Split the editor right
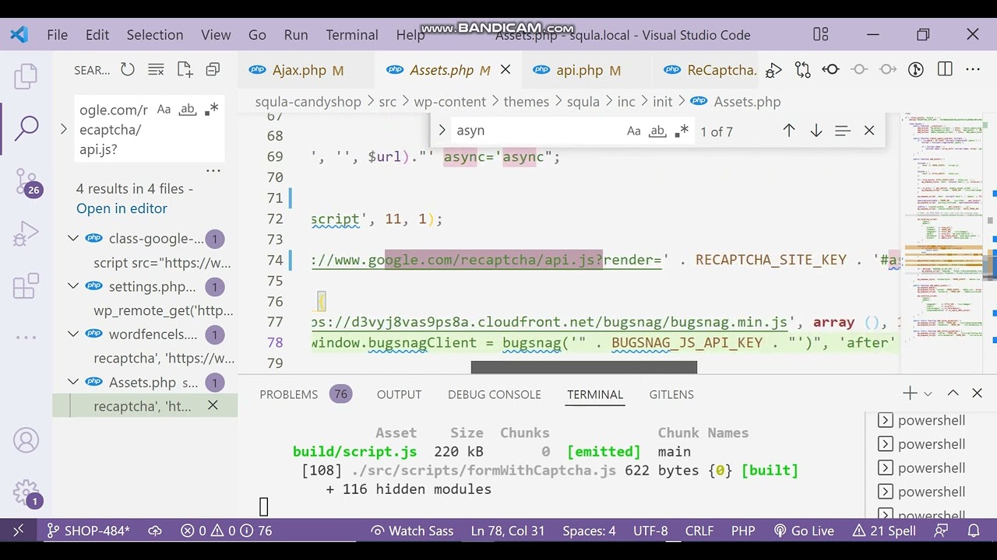This screenshot has height=560, width=997. click(945, 70)
